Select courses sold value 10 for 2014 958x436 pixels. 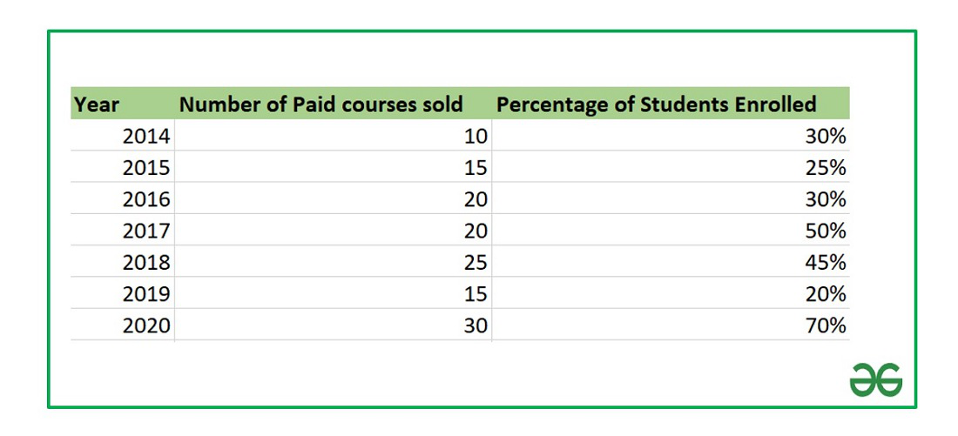click(476, 136)
